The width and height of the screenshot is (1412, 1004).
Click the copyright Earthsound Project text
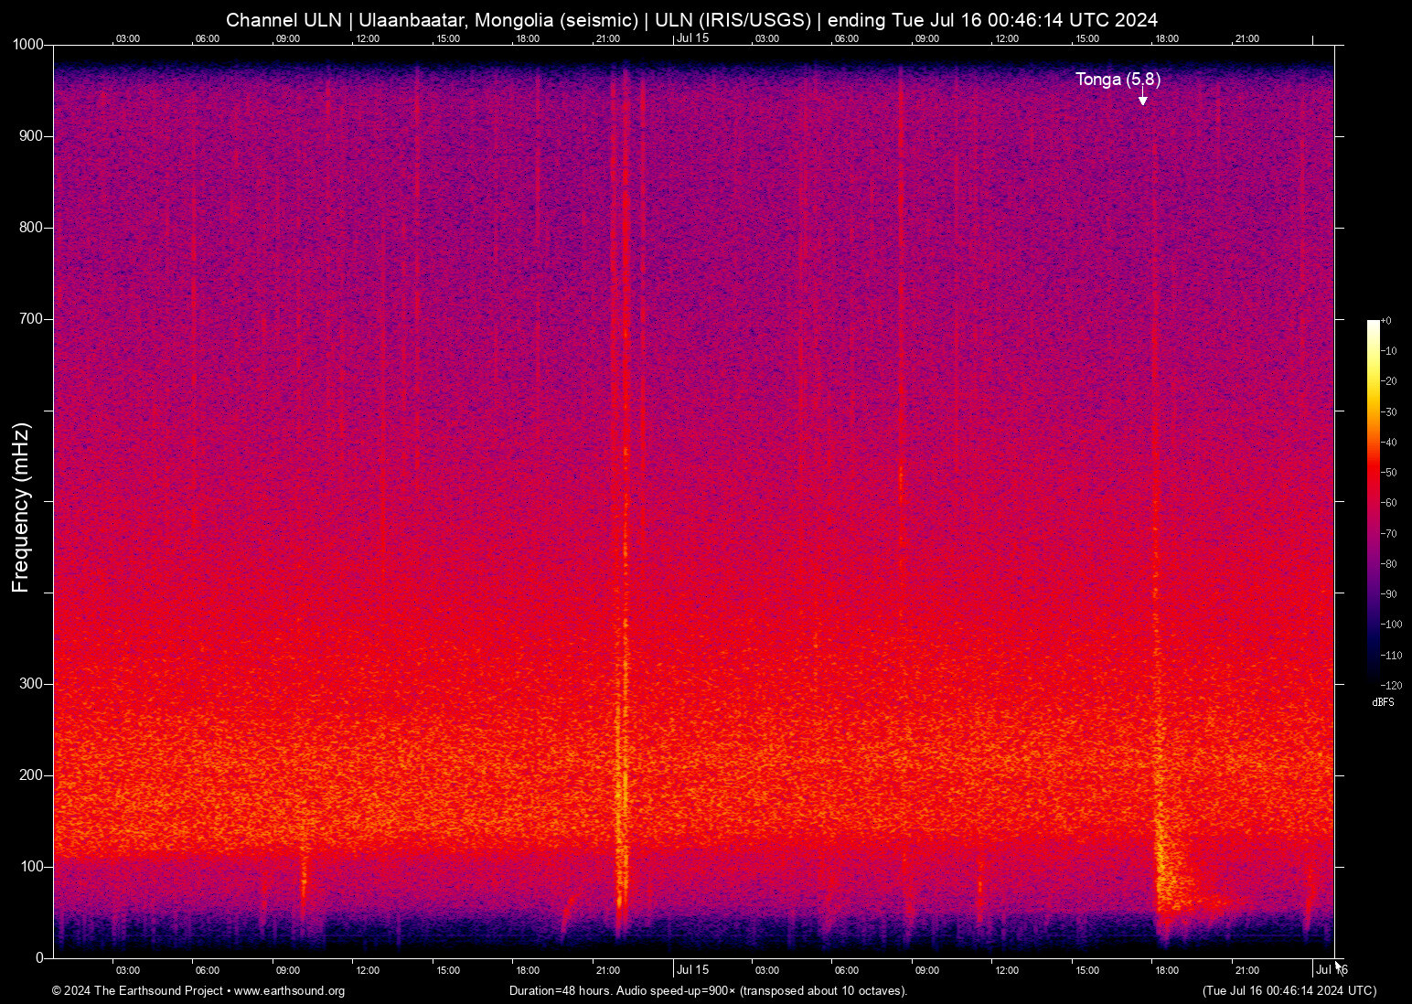tap(135, 991)
